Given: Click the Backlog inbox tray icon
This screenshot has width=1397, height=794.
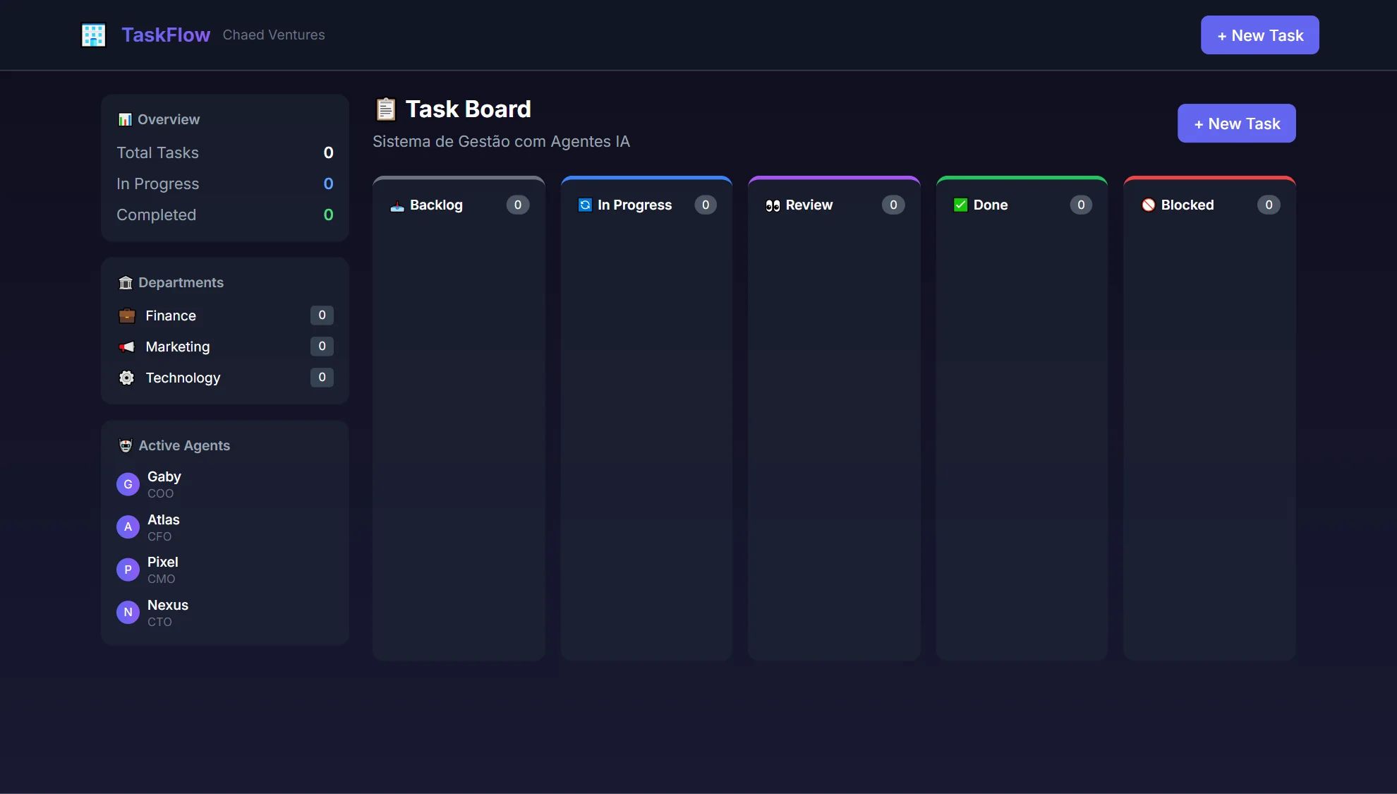Looking at the screenshot, I should [397, 205].
